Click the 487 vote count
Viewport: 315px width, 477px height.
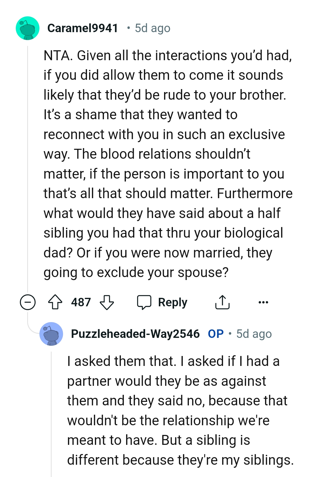pyautogui.click(x=81, y=302)
